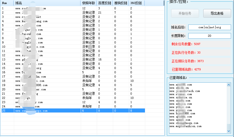Select the domain ending in itech.com
This screenshot has width=234, height=137.
[185, 91]
